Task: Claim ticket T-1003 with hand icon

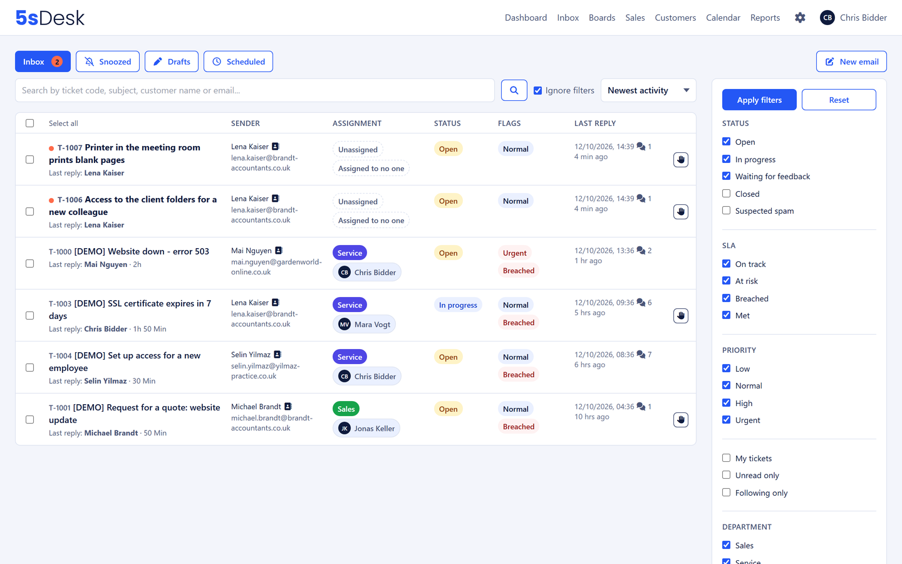Action: 681,316
